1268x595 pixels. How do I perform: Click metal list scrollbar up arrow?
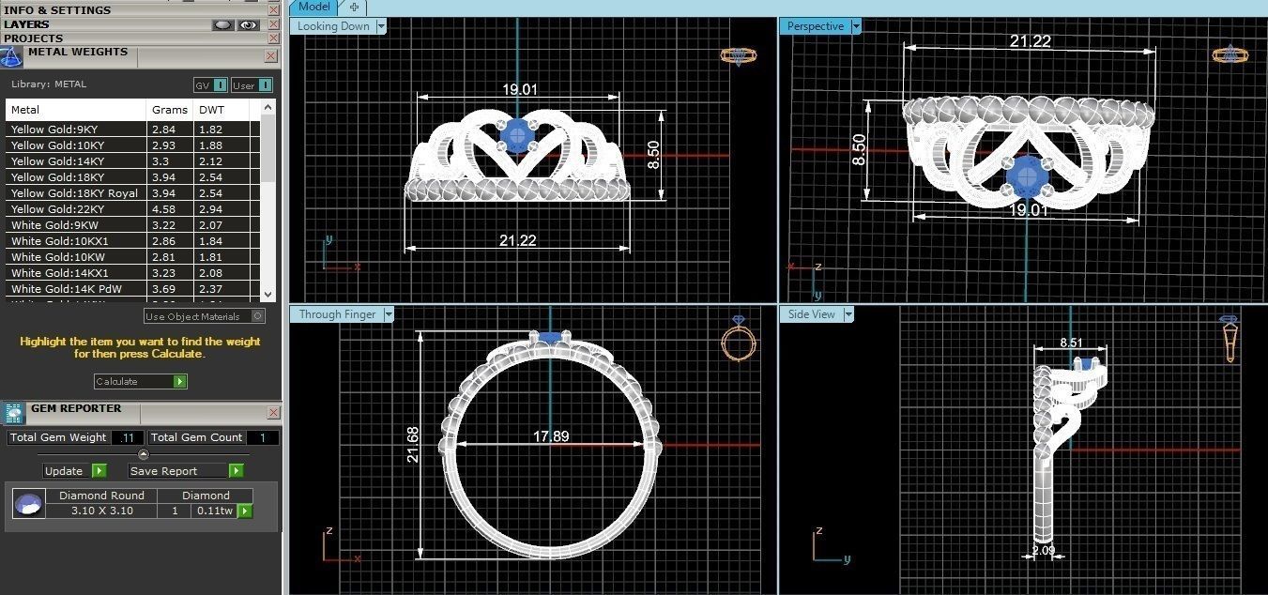coord(268,107)
